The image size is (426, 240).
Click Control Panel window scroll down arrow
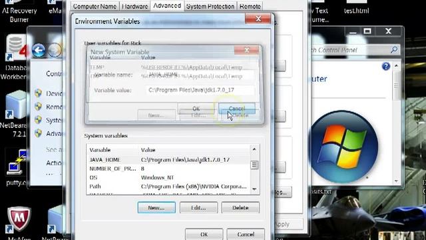click(396, 181)
